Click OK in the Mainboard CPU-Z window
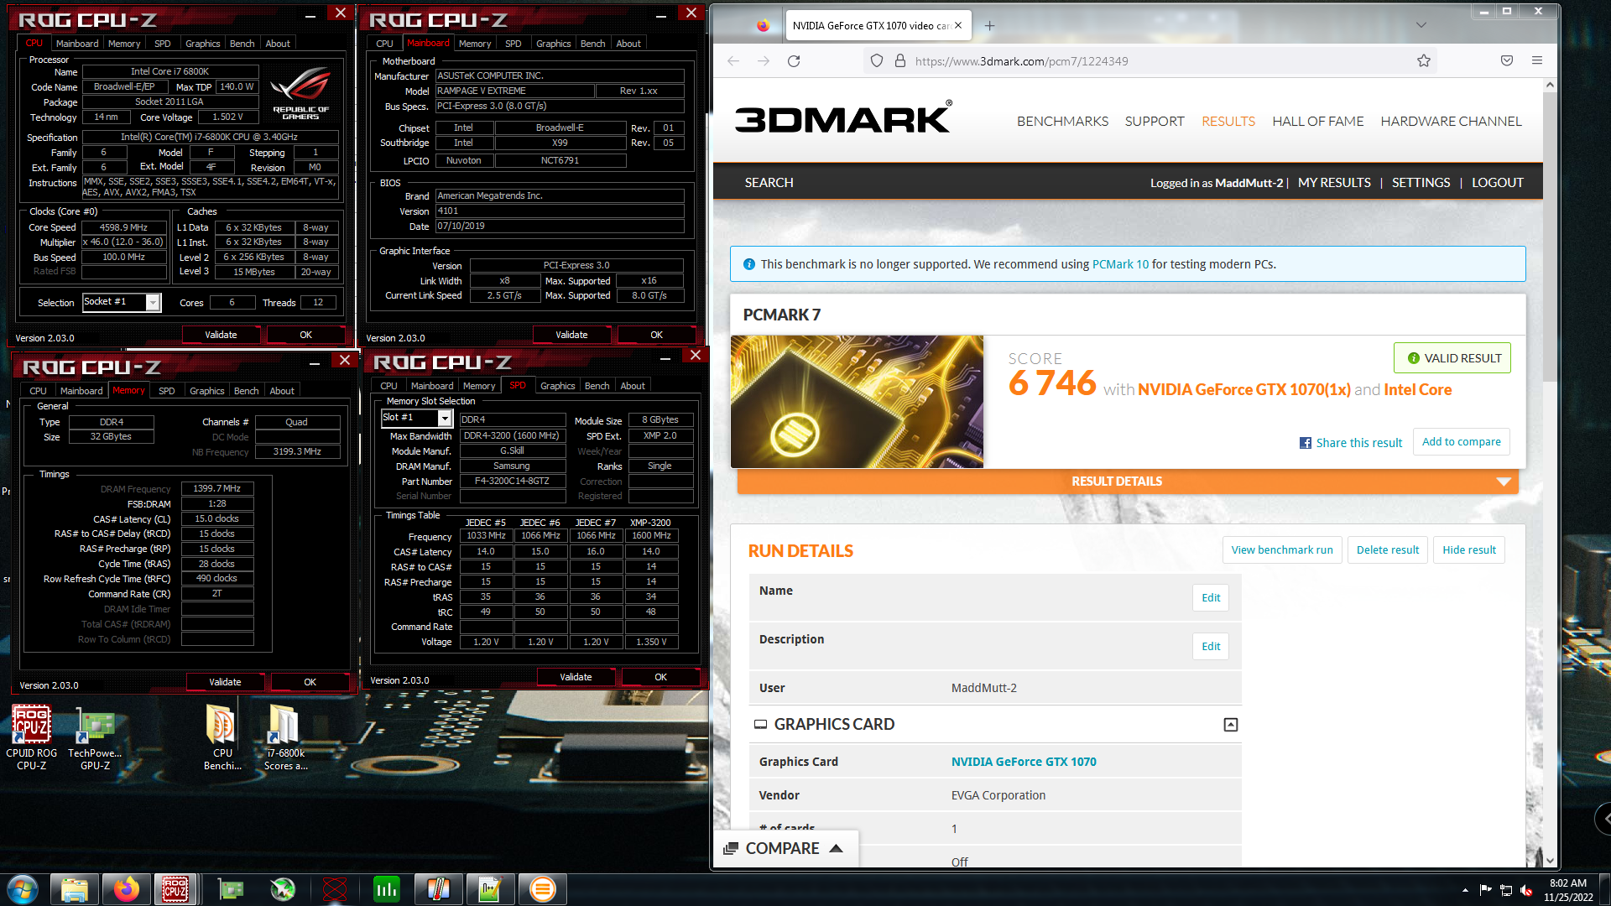 point(656,335)
